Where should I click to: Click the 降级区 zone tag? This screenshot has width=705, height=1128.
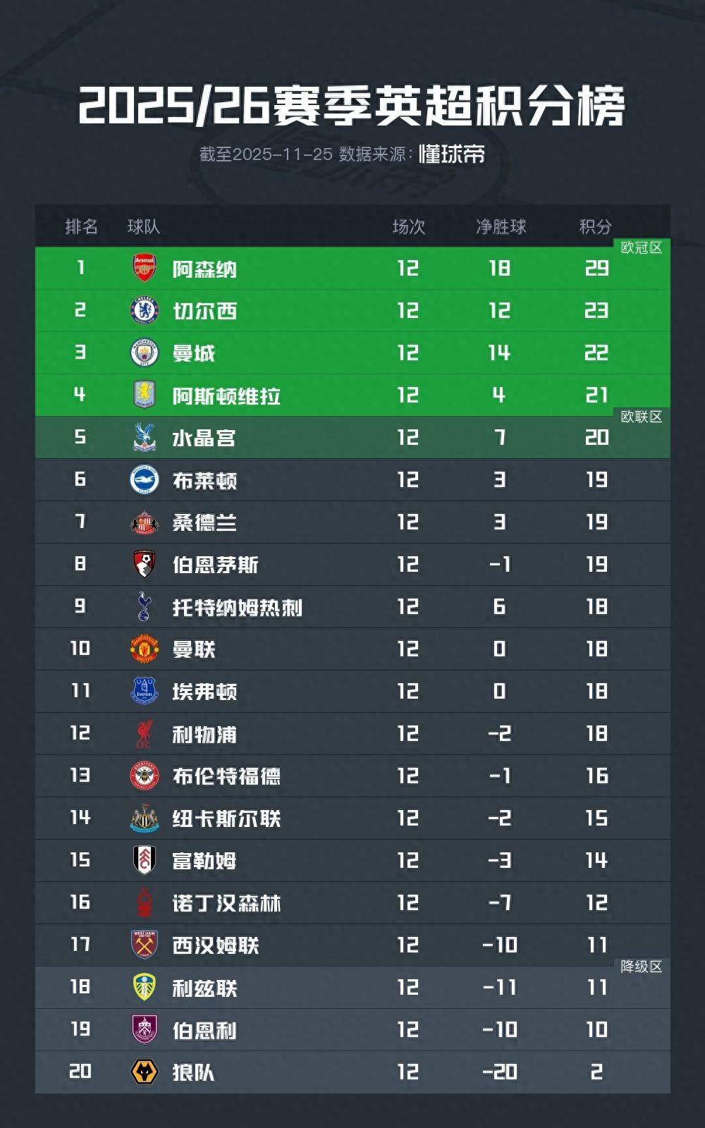(x=641, y=967)
